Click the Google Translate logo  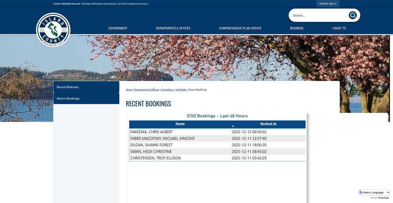374,198
